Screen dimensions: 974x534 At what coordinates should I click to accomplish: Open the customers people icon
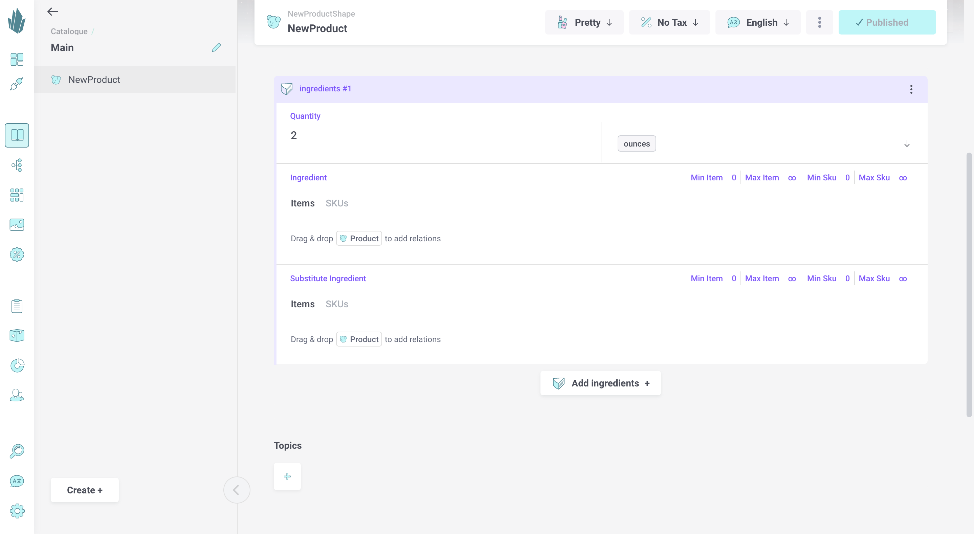(x=17, y=395)
